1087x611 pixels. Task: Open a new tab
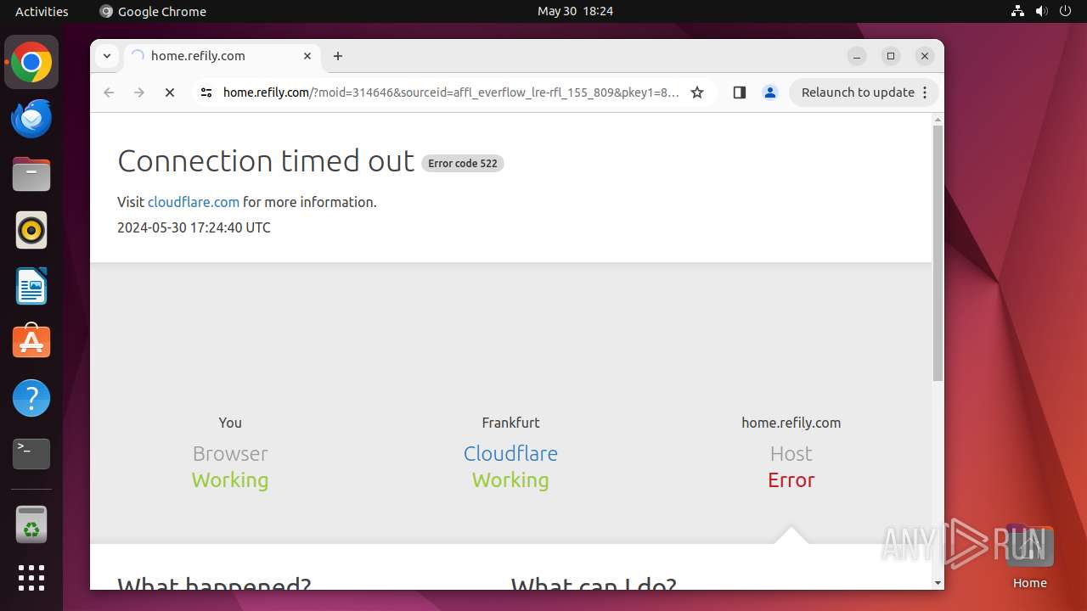(x=338, y=56)
